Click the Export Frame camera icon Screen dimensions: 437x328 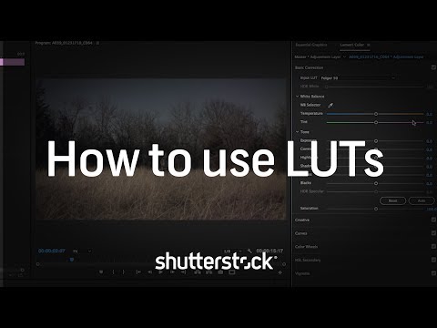tap(220, 272)
